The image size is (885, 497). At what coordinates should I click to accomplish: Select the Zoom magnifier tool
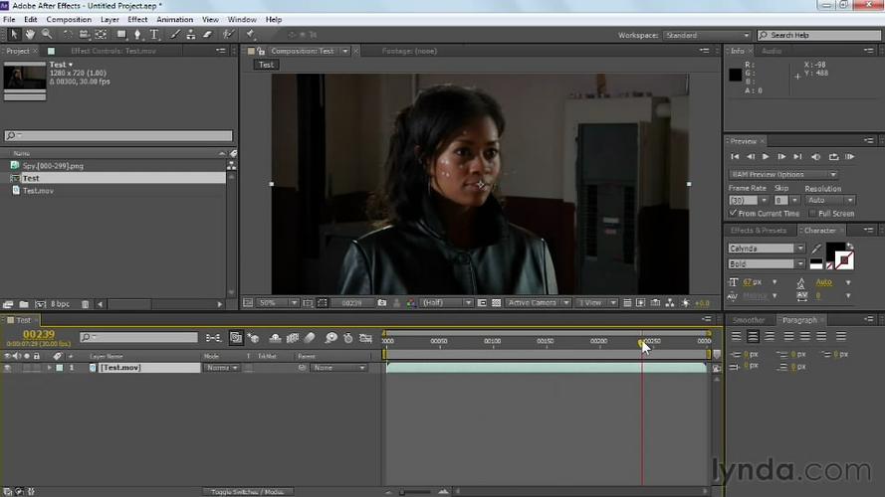pyautogui.click(x=47, y=35)
